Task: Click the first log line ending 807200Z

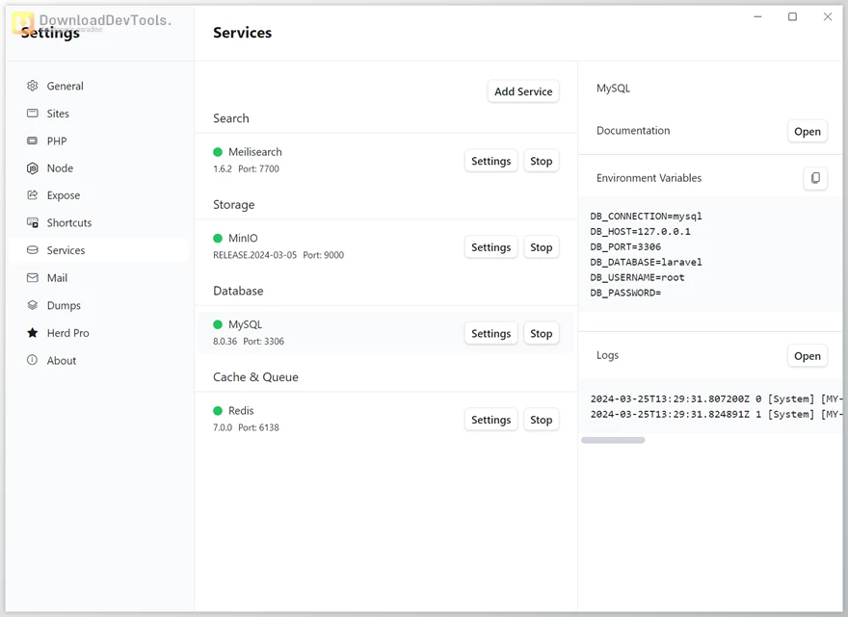Action: [716, 398]
